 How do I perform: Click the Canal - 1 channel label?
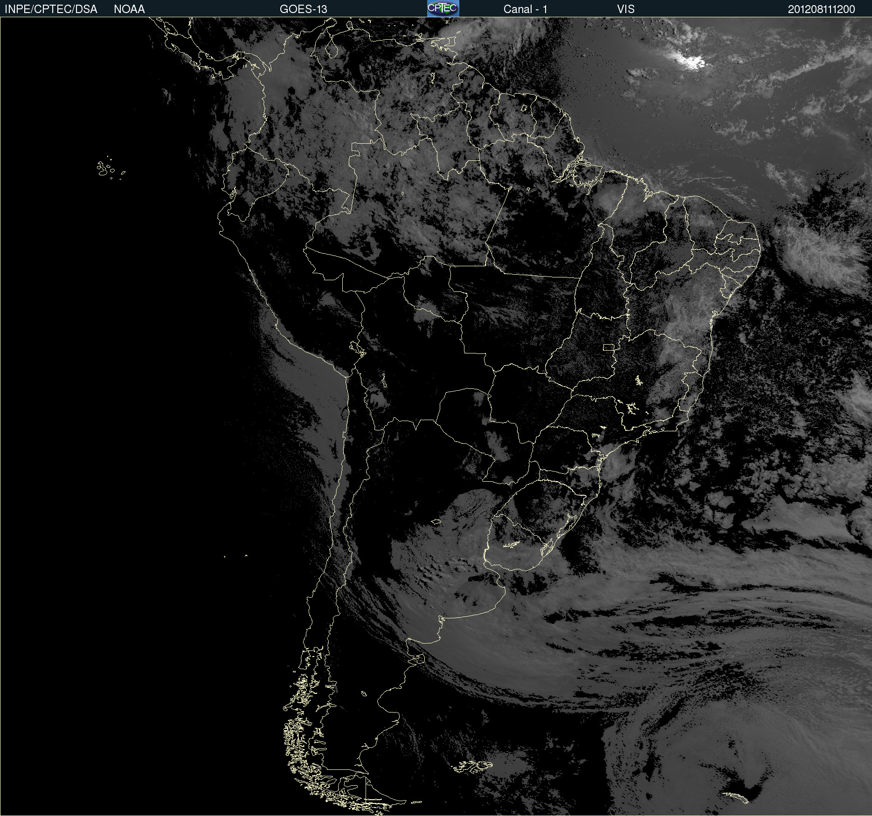click(526, 9)
